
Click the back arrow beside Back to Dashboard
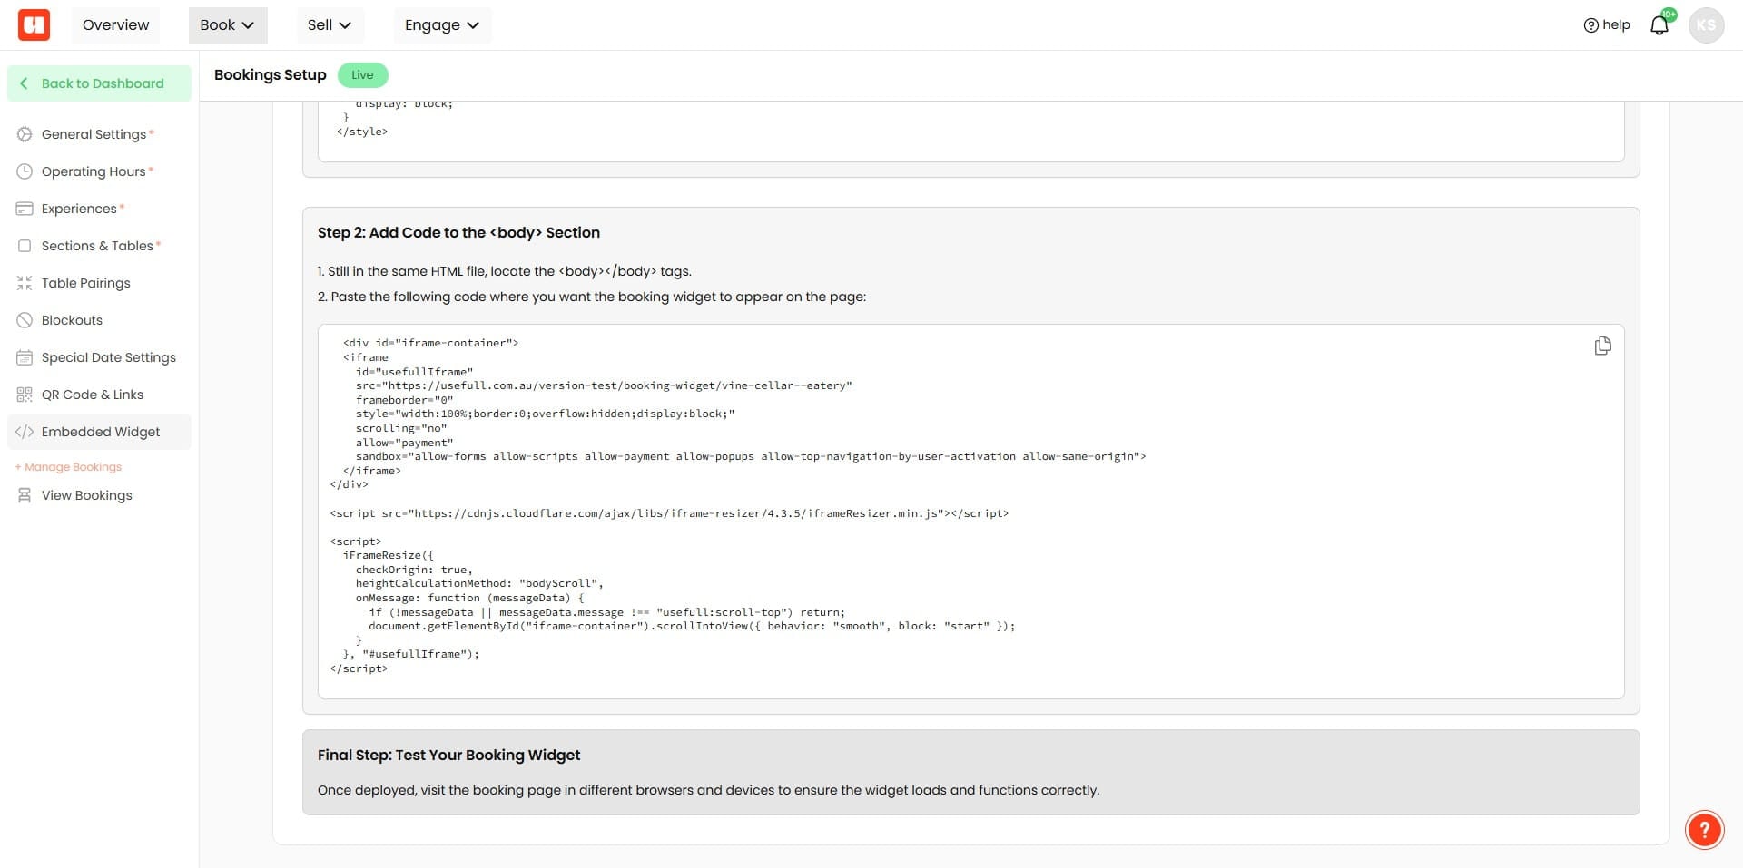[24, 83]
